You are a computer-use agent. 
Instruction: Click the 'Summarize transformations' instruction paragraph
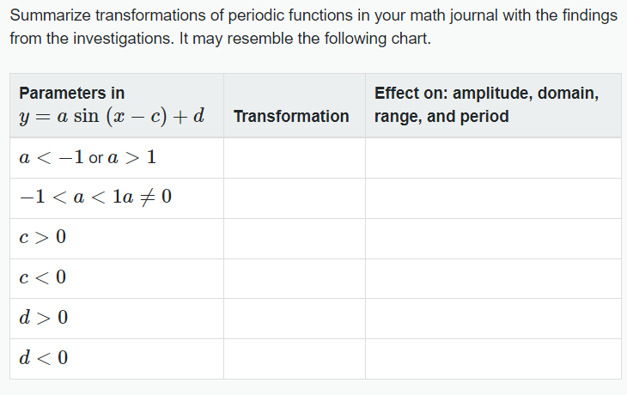coord(313,28)
